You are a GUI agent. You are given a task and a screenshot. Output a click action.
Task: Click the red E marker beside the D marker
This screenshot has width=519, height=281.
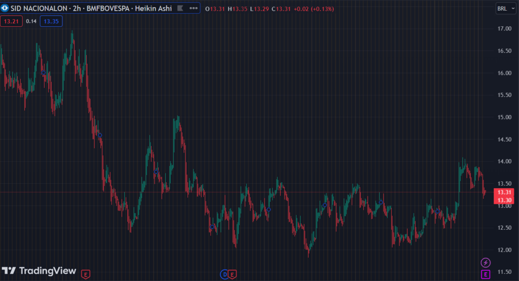[232, 274]
